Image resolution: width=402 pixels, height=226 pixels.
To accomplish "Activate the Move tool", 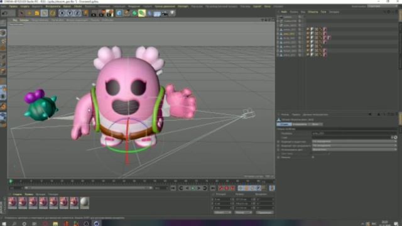I will (30, 13).
